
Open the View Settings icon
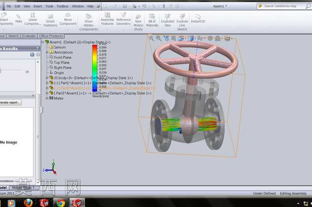pos(227,38)
